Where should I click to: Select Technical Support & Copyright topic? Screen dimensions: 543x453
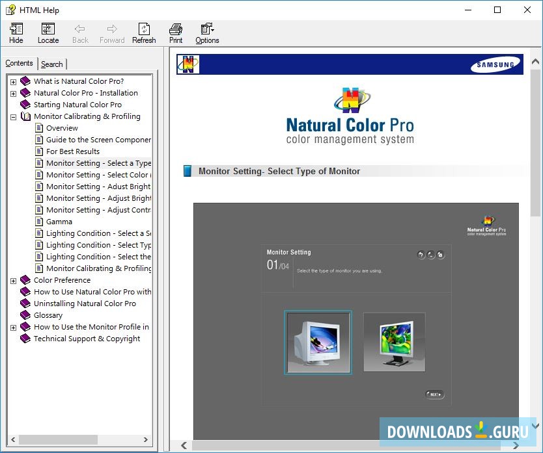click(x=87, y=339)
